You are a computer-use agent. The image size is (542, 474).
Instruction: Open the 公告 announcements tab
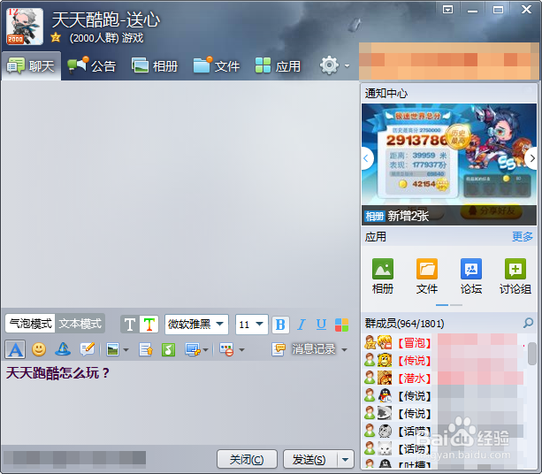click(92, 65)
